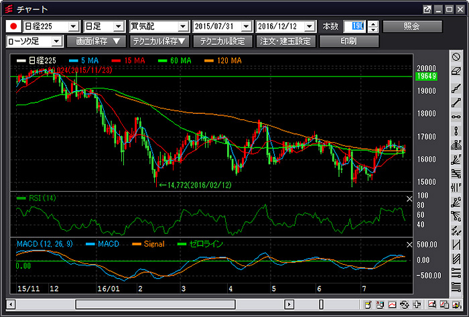This screenshot has height=317, width=469.
Task: Click the 60 MA legend entry
Action: click(x=175, y=61)
